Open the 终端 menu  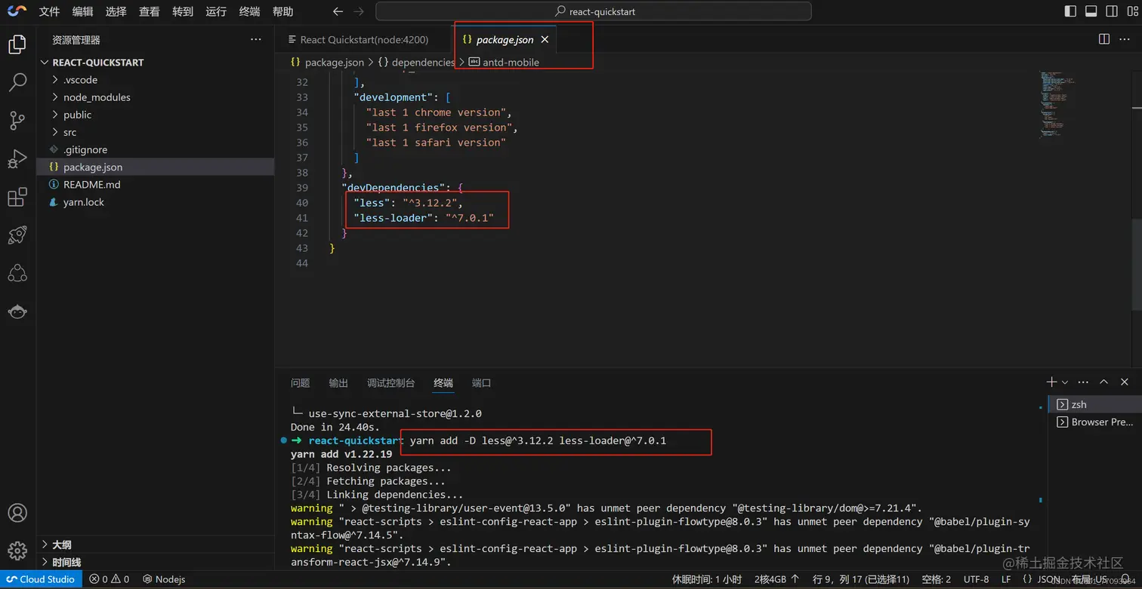pyautogui.click(x=248, y=11)
